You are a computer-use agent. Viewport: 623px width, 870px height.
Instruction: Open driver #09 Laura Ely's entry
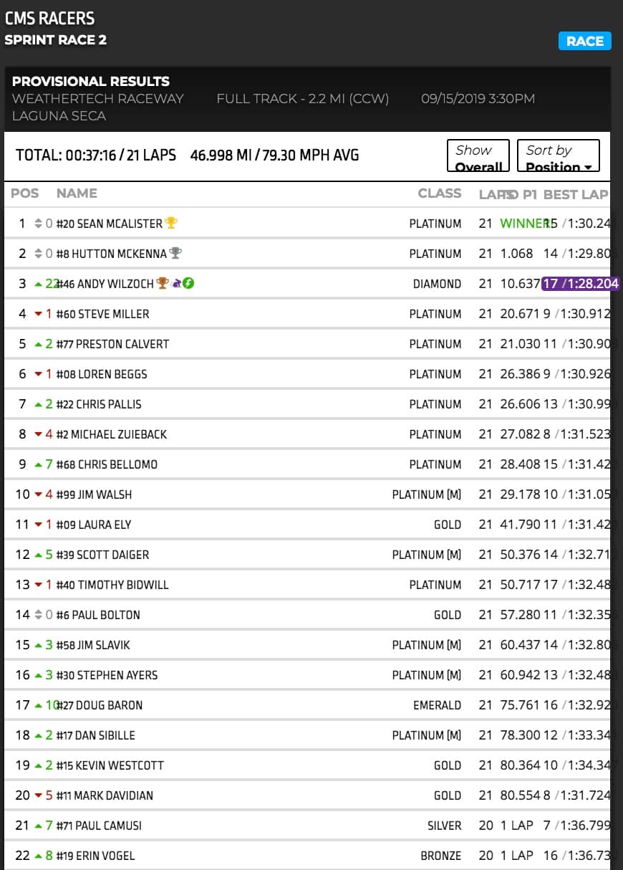[x=94, y=525]
